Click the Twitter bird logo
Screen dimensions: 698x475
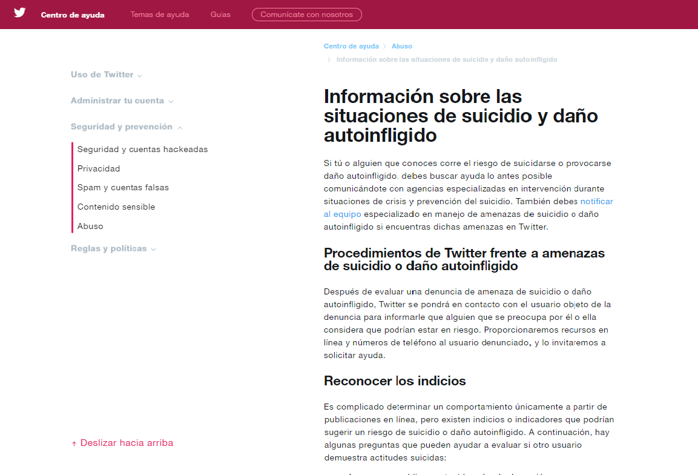[x=19, y=13]
